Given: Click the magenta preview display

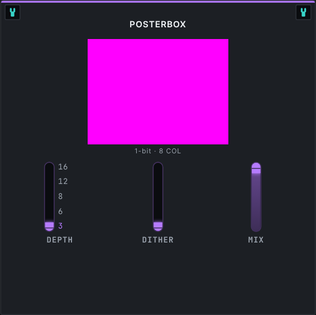Looking at the screenshot, I should click(x=158, y=91).
